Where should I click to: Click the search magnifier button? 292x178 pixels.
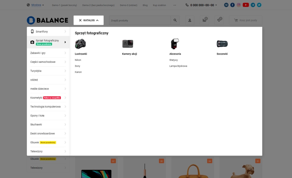coord(175,20)
